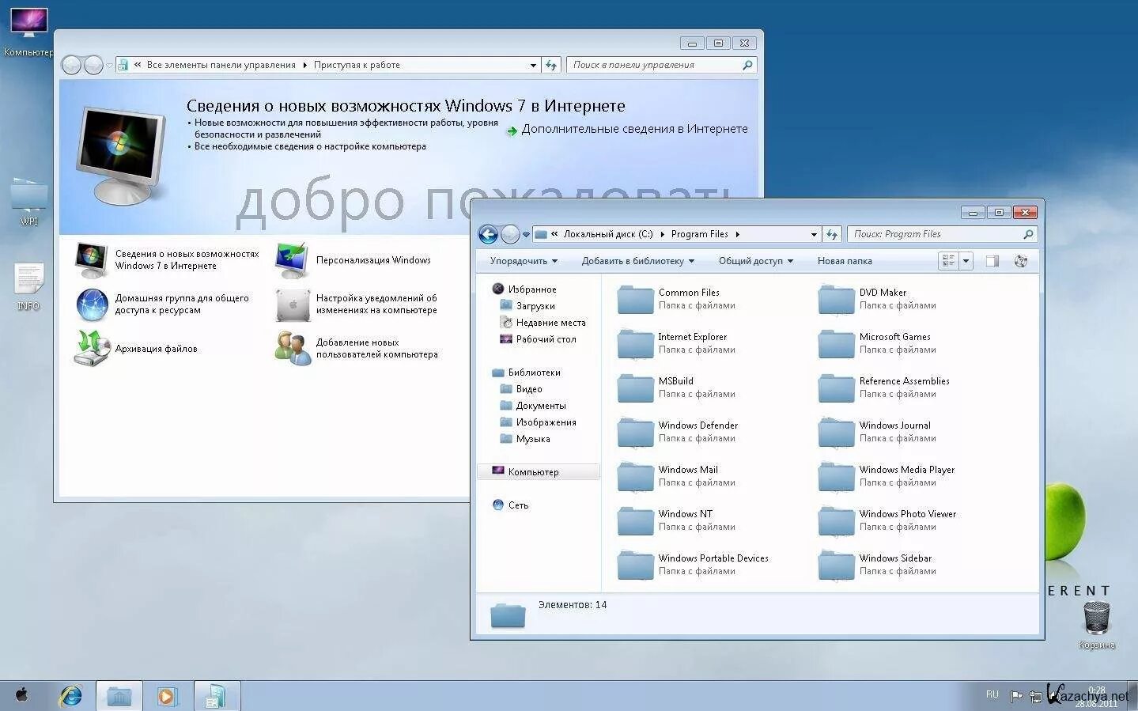This screenshot has width=1138, height=711.
Task: Open the Common Files folder
Action: (x=676, y=299)
